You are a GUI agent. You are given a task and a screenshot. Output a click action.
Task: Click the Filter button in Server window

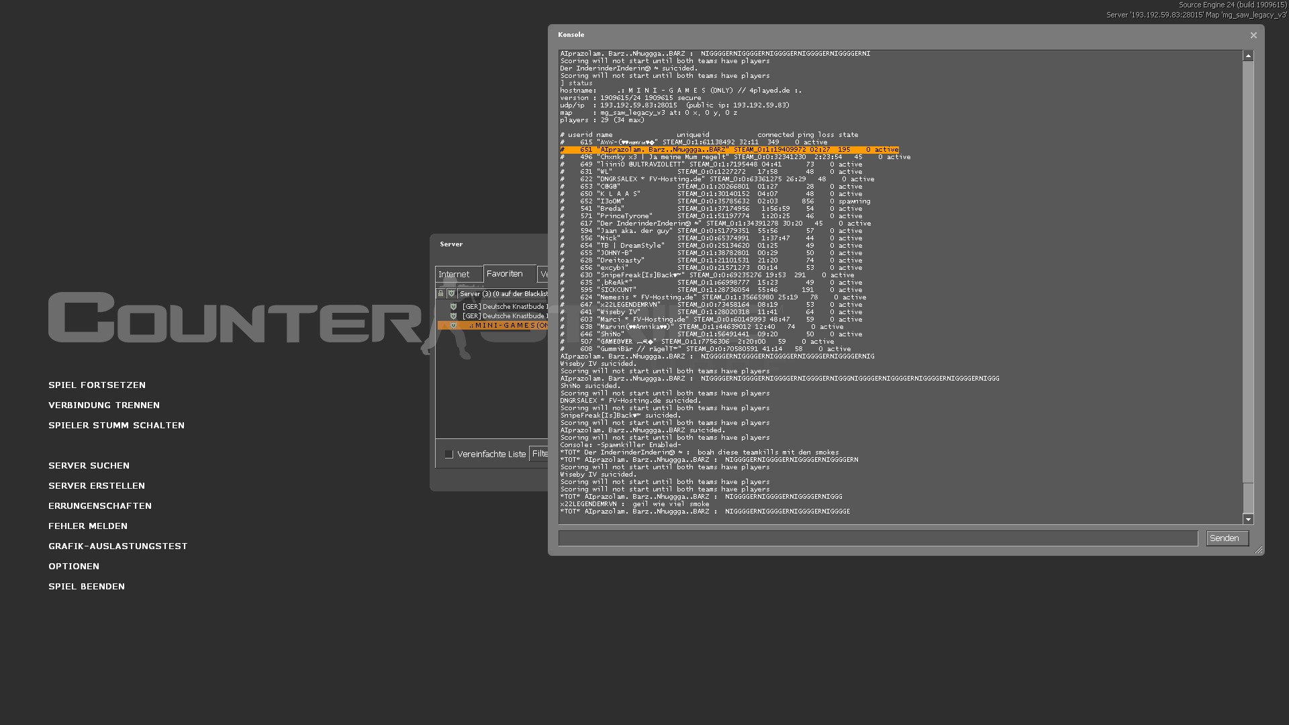tap(539, 454)
